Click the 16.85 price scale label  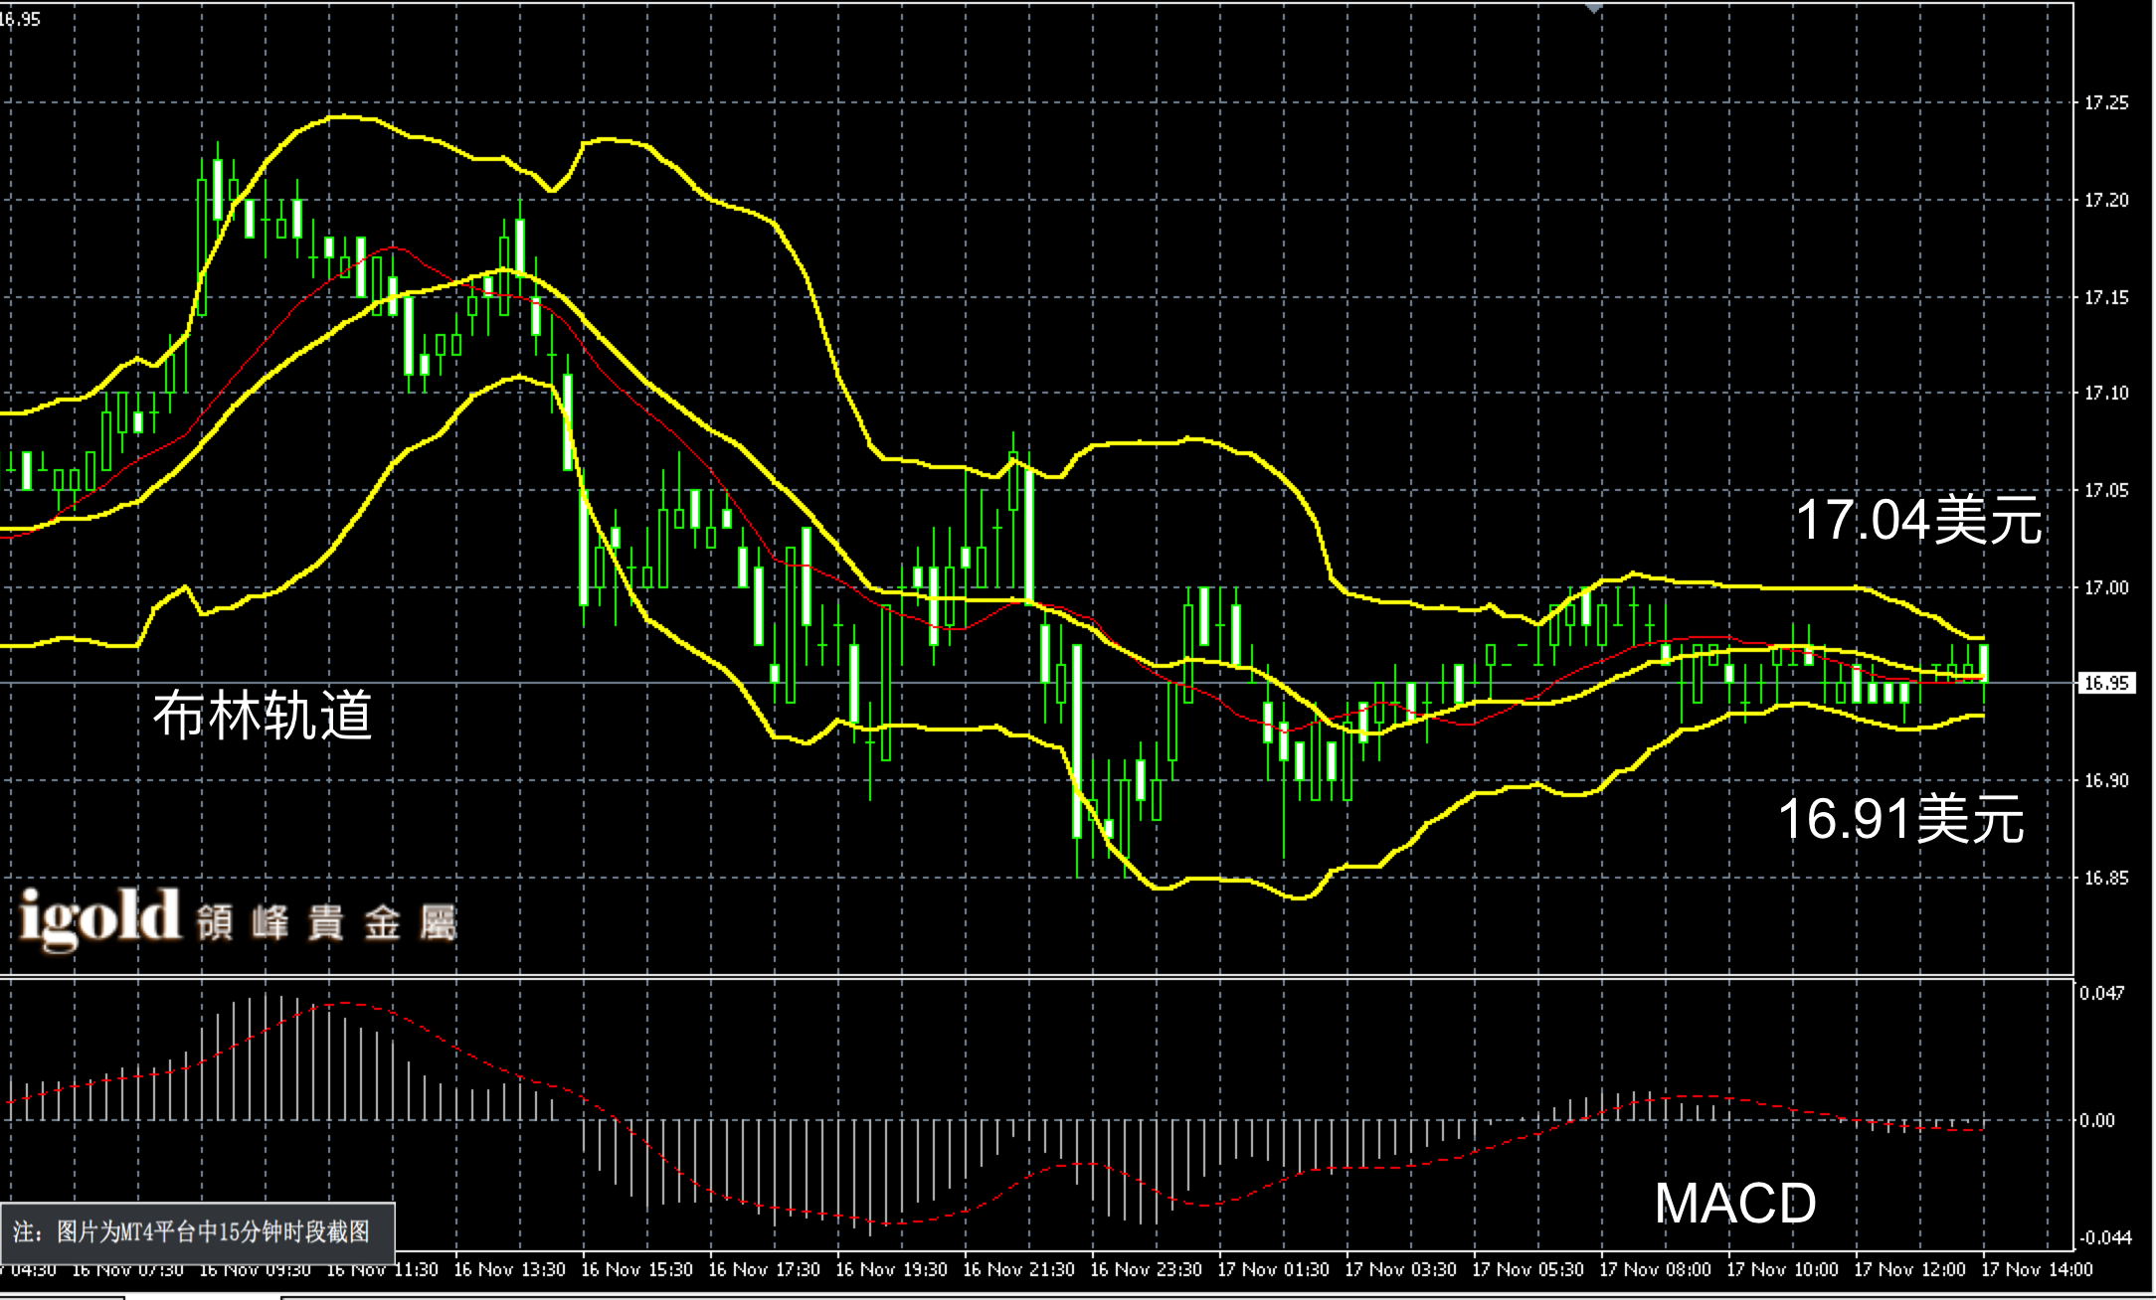pyautogui.click(x=2106, y=878)
